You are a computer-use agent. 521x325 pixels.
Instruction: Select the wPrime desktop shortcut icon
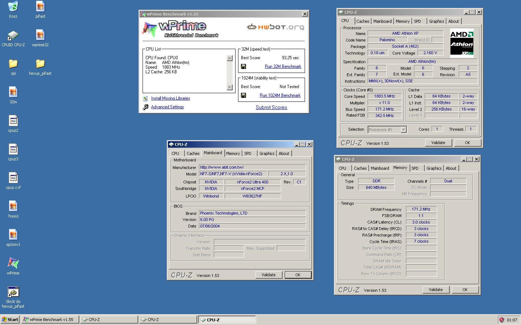click(13, 263)
